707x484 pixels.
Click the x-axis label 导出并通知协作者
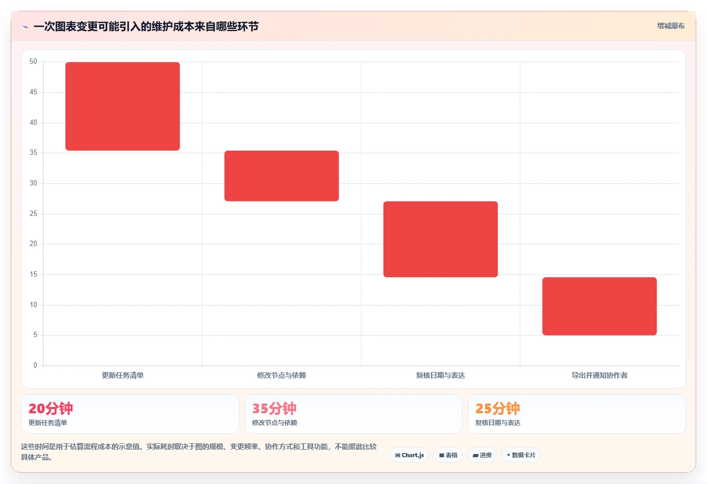point(599,375)
